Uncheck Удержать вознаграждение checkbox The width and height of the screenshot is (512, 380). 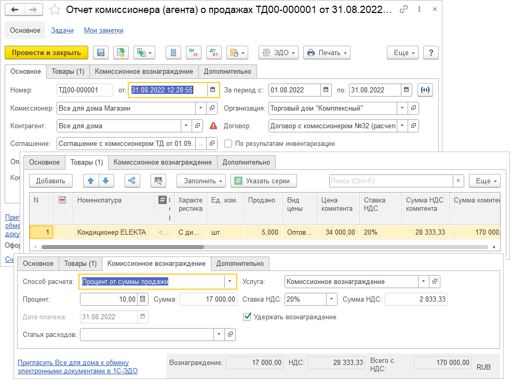click(247, 317)
